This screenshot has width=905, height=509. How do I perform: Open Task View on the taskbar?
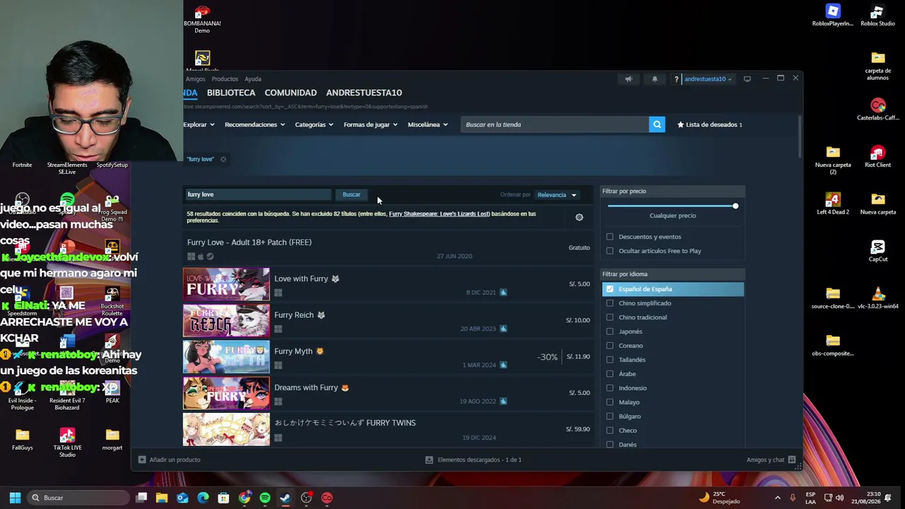(x=141, y=498)
